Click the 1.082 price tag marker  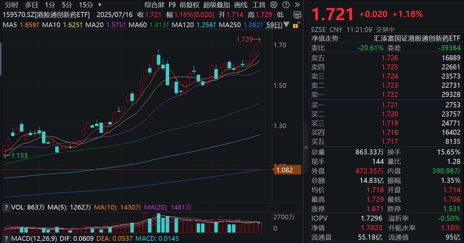[x=286, y=169]
